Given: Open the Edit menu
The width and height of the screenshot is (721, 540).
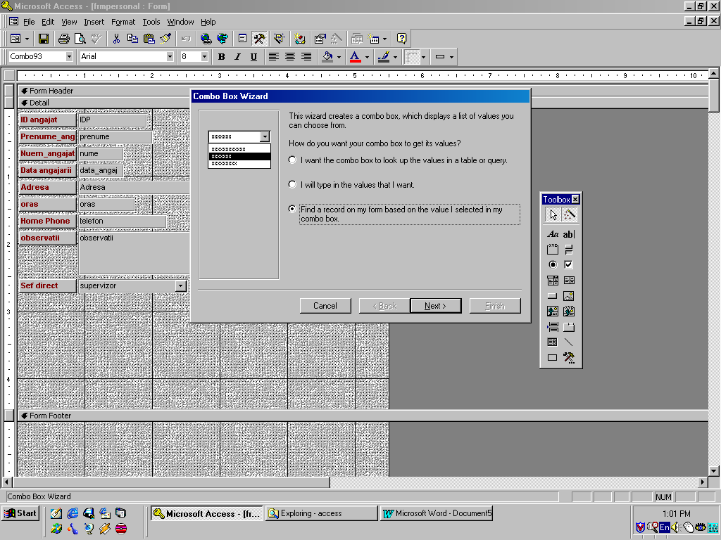Looking at the screenshot, I should tap(48, 22).
